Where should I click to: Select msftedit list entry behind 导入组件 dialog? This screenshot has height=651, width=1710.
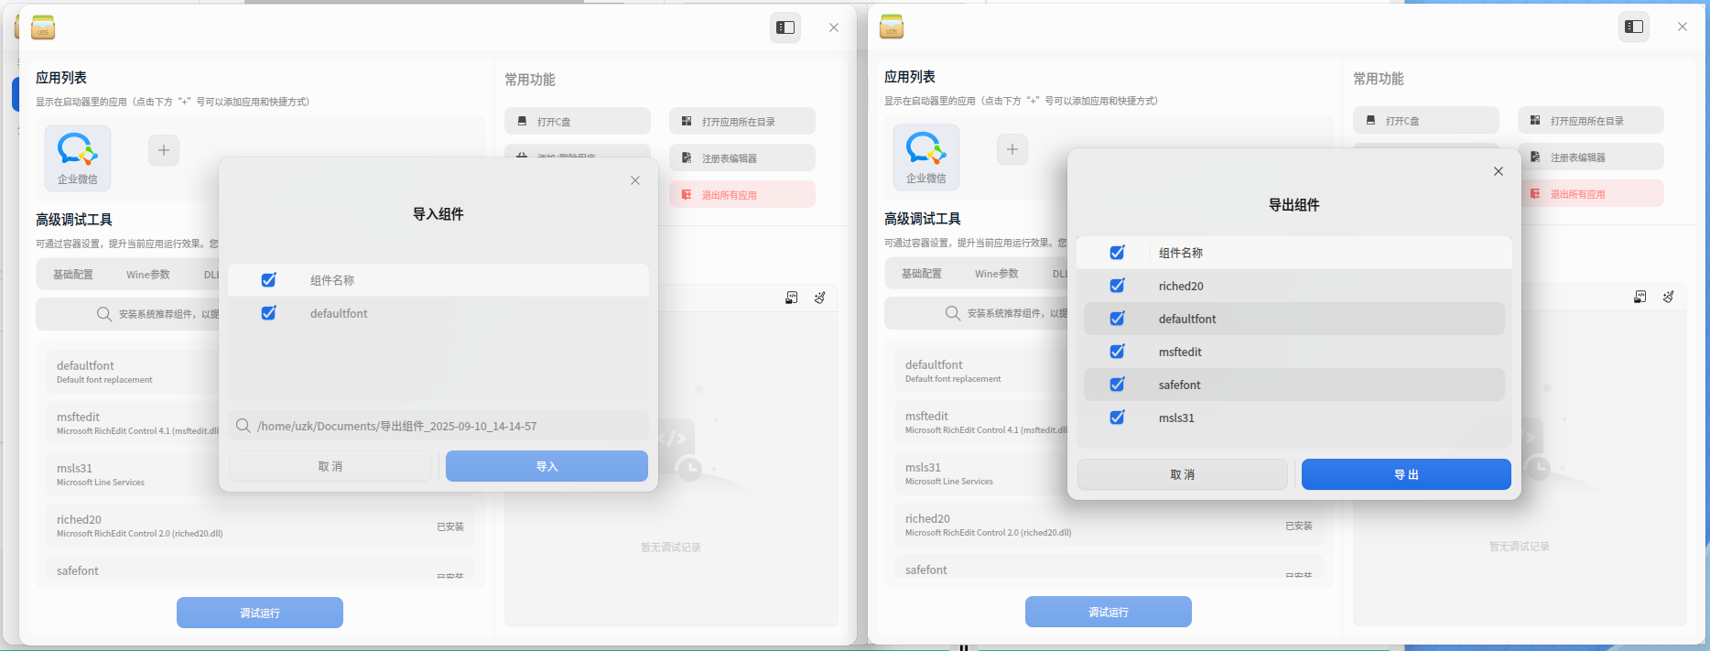(x=133, y=423)
